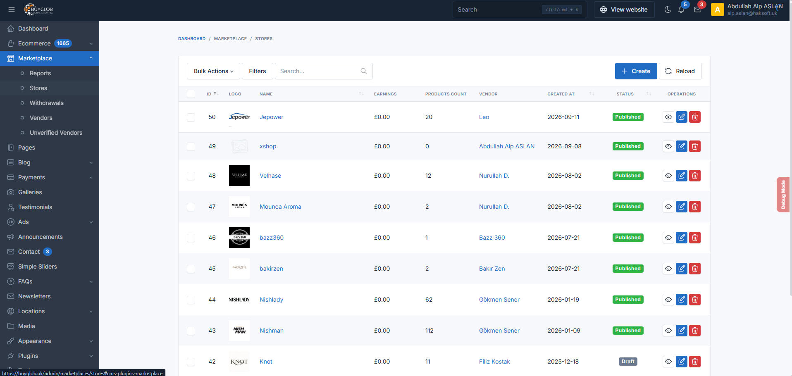The height and width of the screenshot is (376, 792).
Task: Open the mail inbox icon
Action: click(x=698, y=10)
